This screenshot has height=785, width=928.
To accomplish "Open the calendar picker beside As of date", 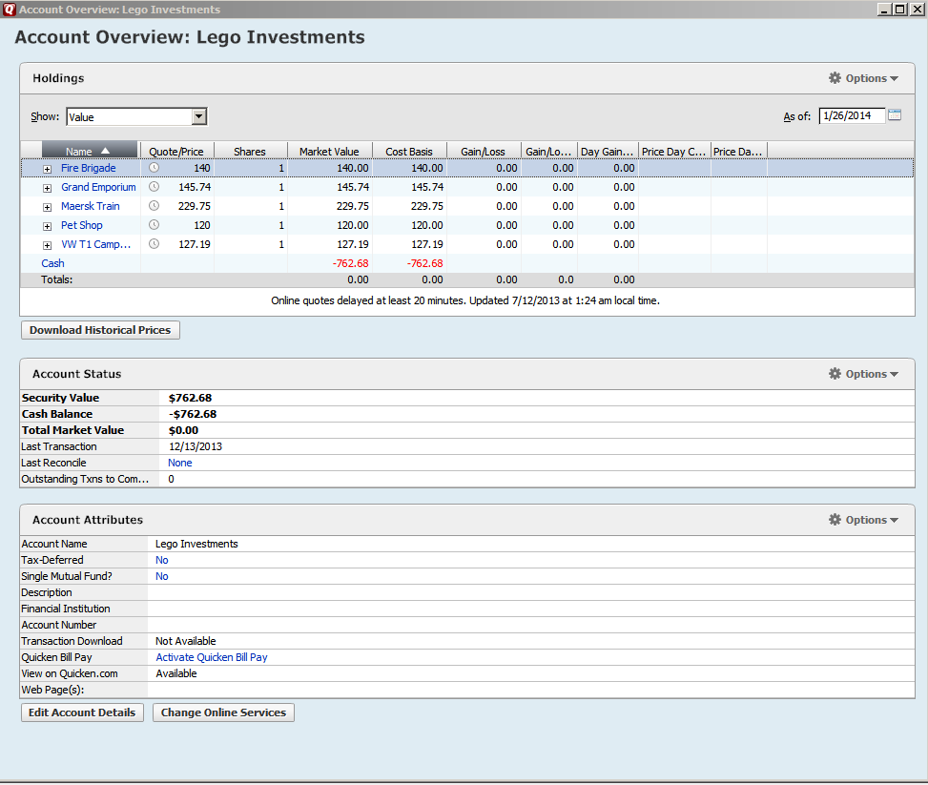I will (895, 115).
